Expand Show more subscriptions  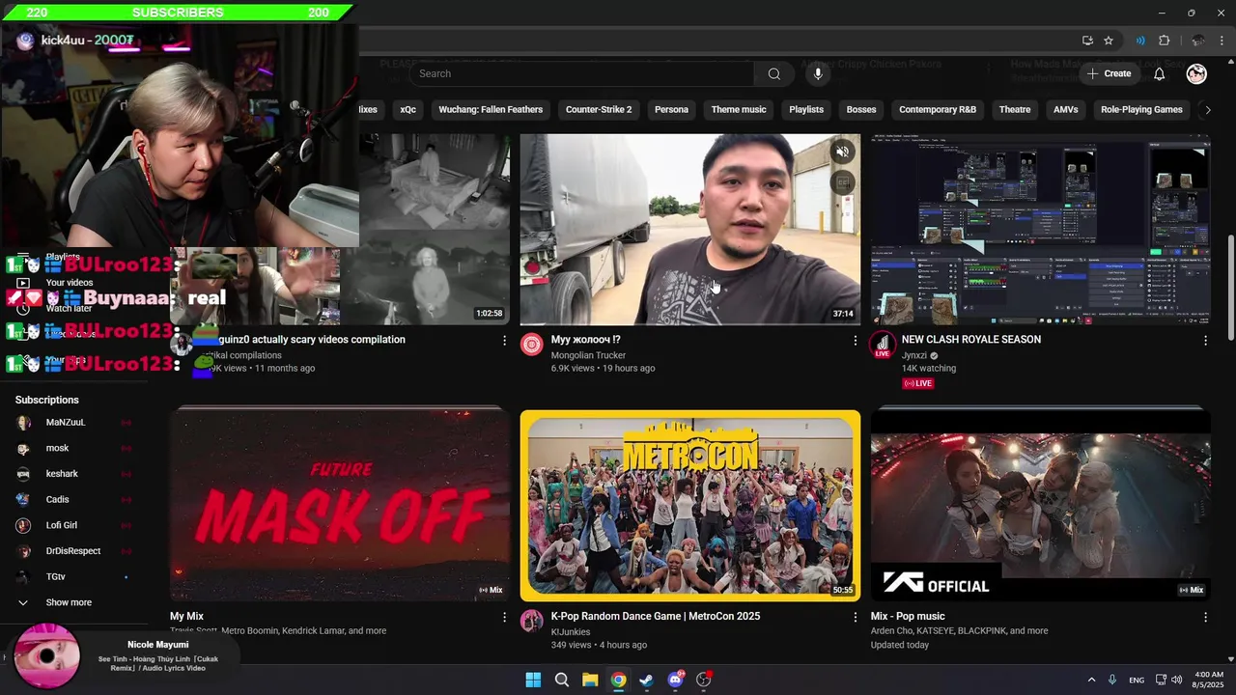coord(74,602)
